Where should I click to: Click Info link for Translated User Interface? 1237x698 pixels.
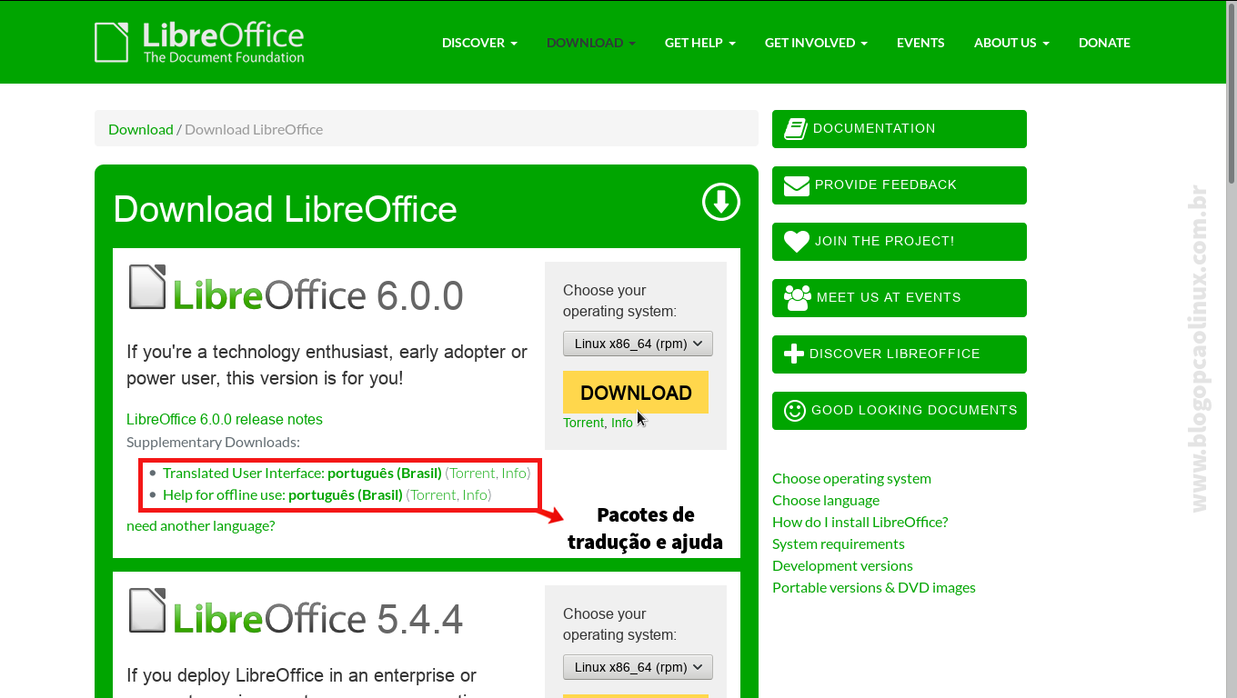514,473
